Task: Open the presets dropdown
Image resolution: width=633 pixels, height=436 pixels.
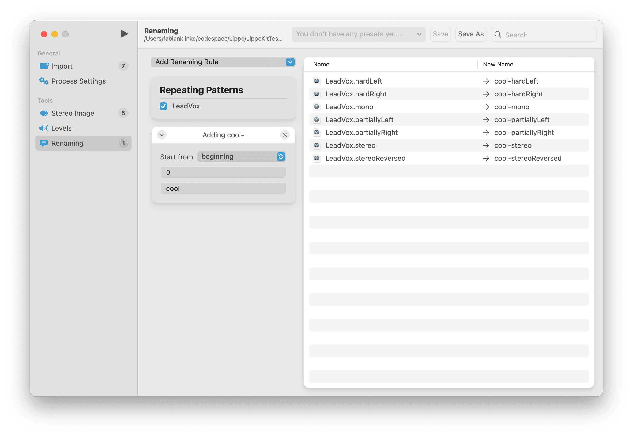Action: pyautogui.click(x=359, y=34)
